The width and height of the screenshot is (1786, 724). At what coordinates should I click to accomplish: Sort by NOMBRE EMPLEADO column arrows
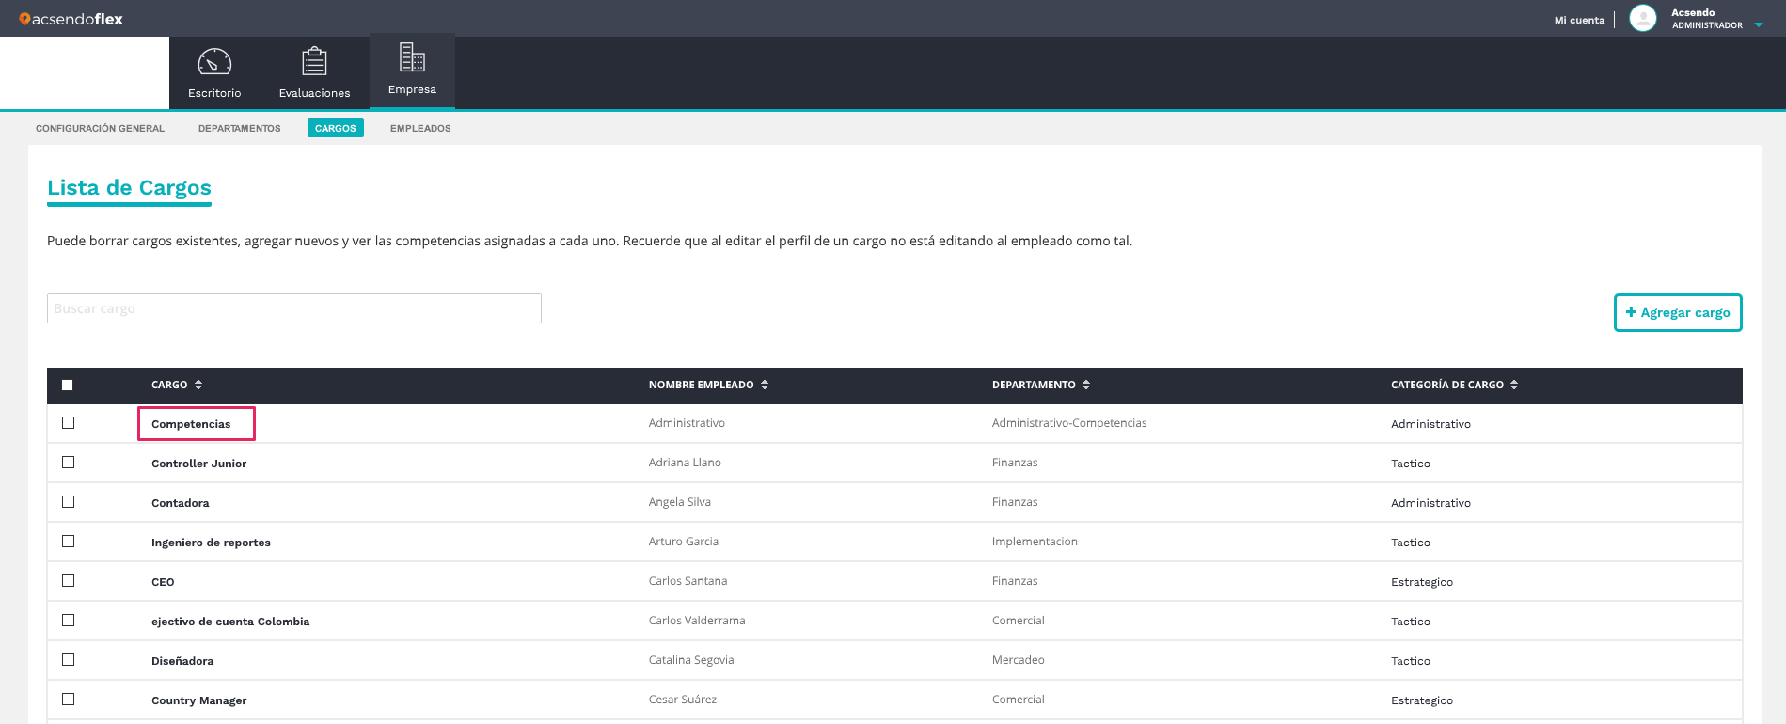pos(765,385)
